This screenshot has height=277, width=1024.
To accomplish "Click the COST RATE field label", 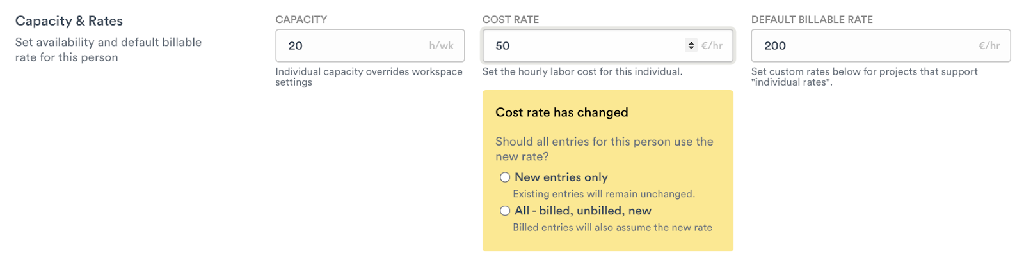I will click(511, 20).
